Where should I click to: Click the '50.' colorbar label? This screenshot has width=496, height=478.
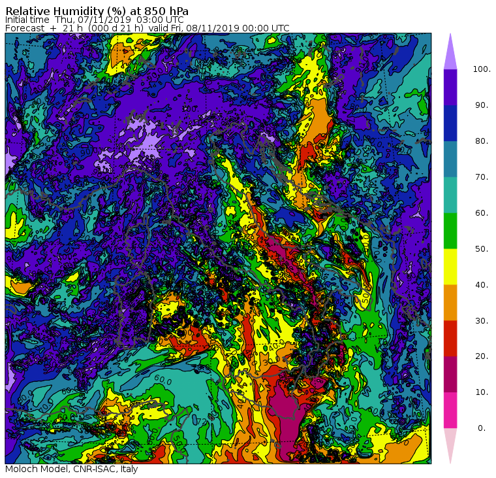482,249
